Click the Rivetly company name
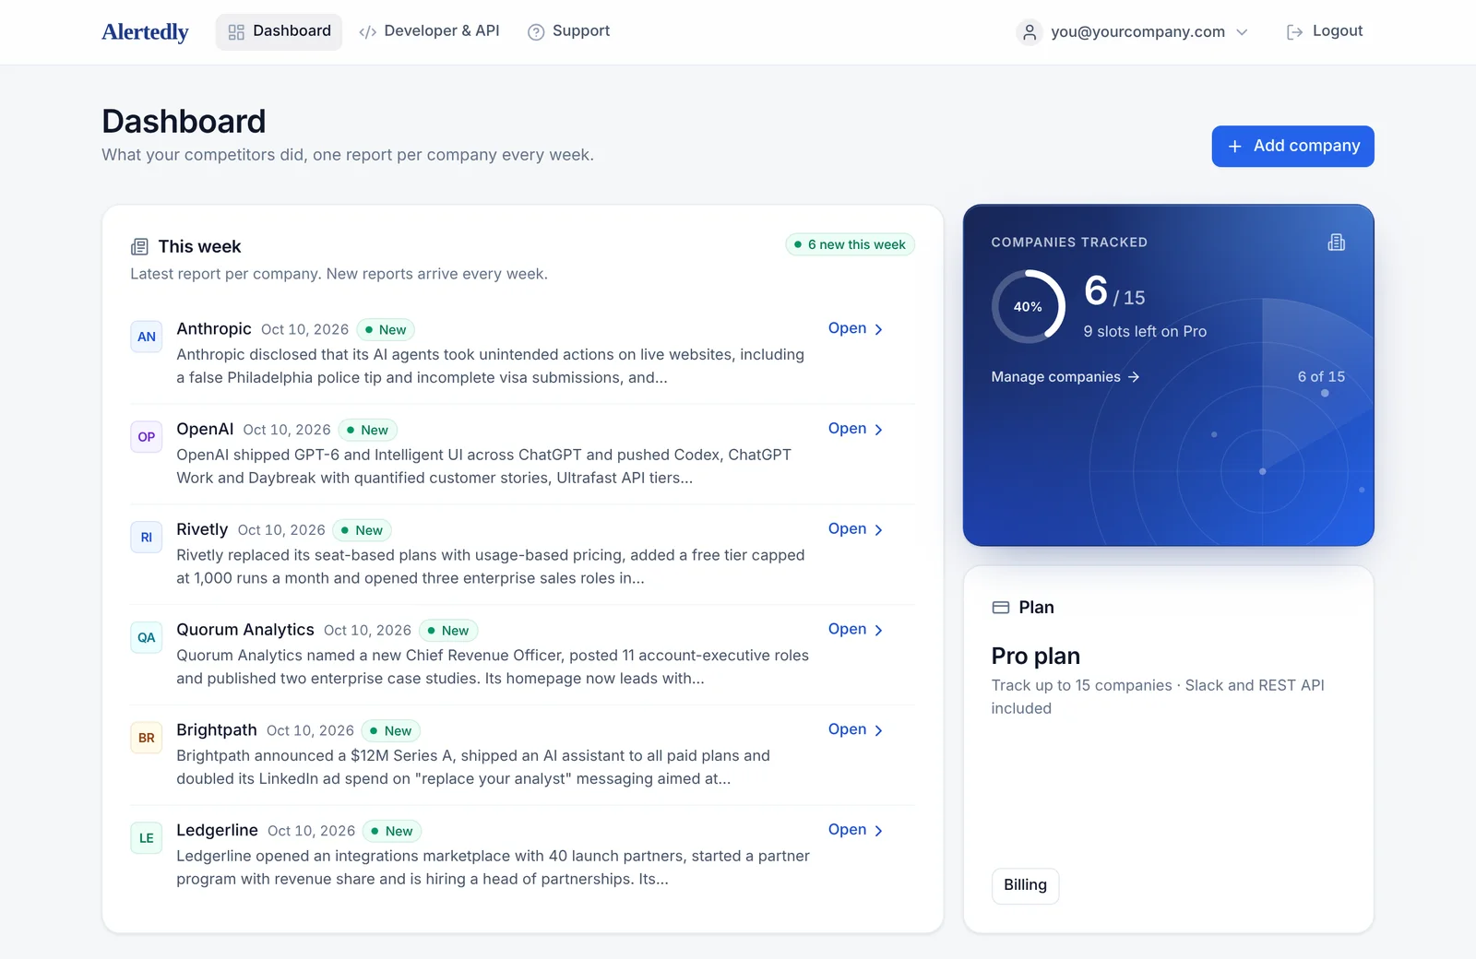 (202, 529)
